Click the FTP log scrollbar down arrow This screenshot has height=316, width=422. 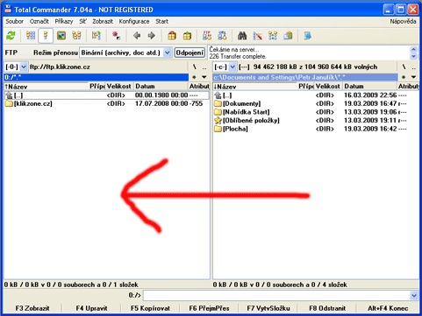pyautogui.click(x=413, y=56)
